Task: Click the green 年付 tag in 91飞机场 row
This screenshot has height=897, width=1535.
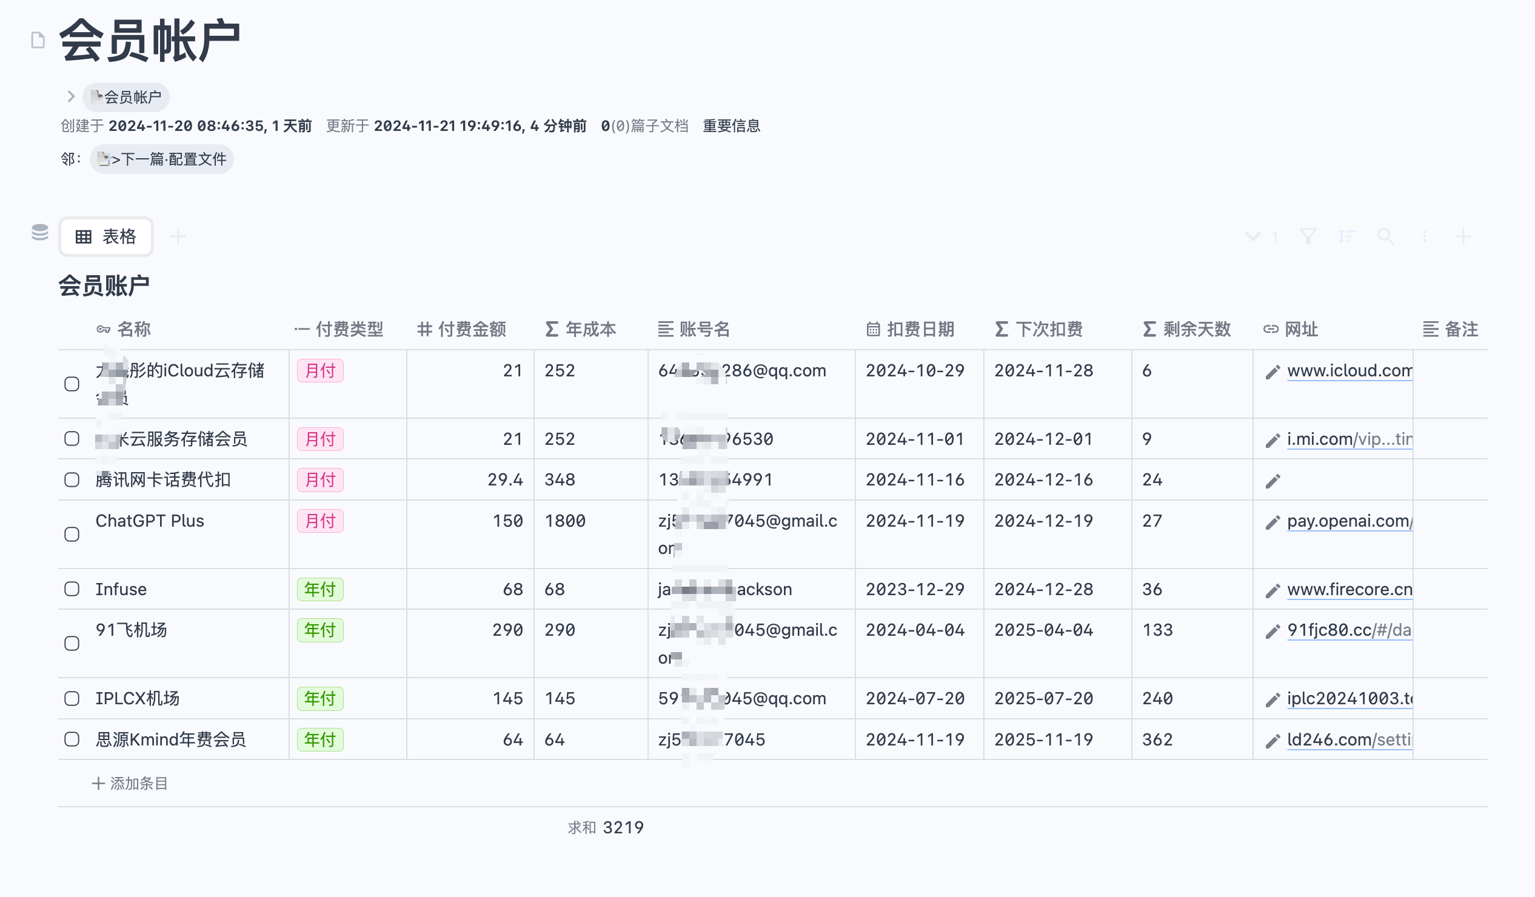Action: [320, 630]
